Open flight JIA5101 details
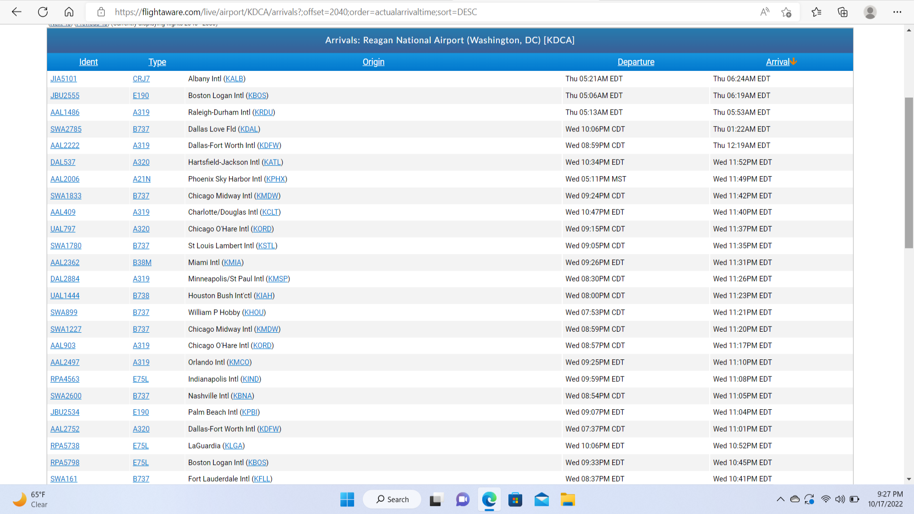914x514 pixels. 63,79
